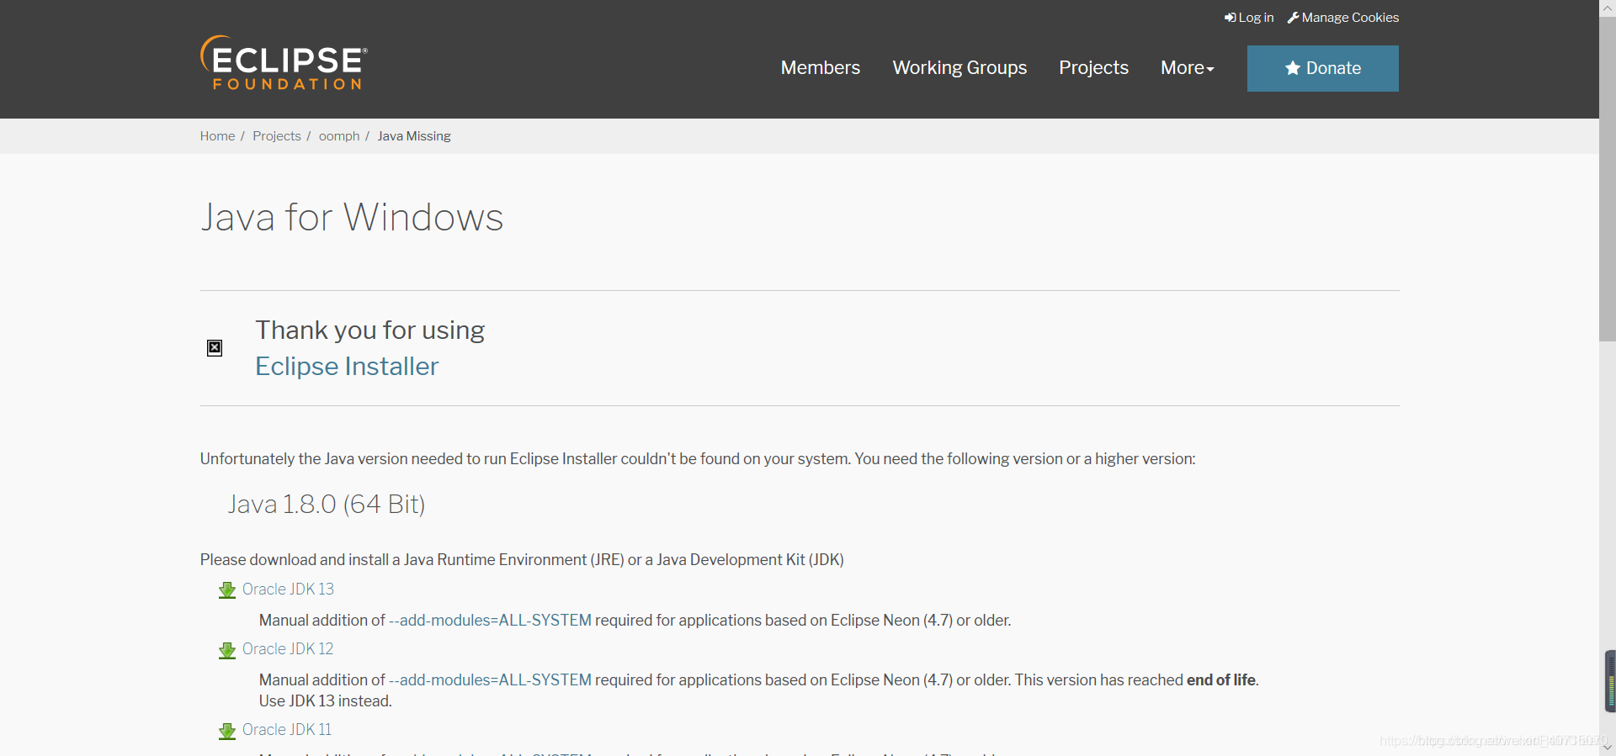1616x756 pixels.
Task: Click the download icon next to Oracle JDK 12
Action: [227, 650]
